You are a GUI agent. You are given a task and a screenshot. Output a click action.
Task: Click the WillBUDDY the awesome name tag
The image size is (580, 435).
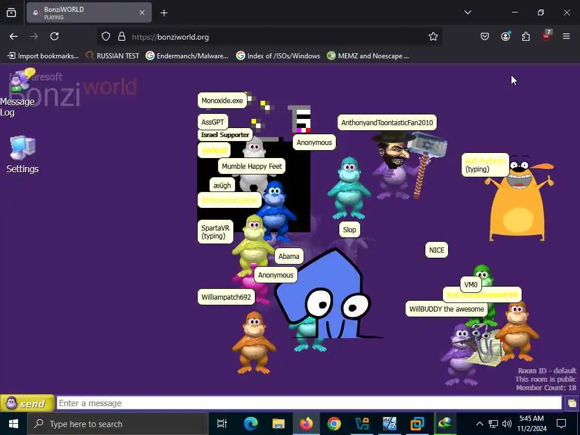pos(446,309)
